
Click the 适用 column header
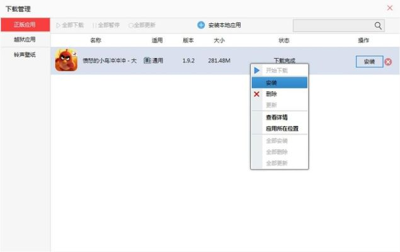[157, 40]
